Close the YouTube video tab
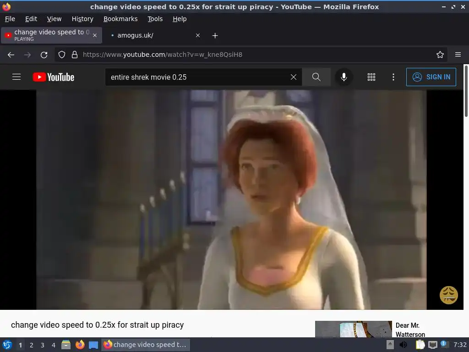 pyautogui.click(x=95, y=35)
